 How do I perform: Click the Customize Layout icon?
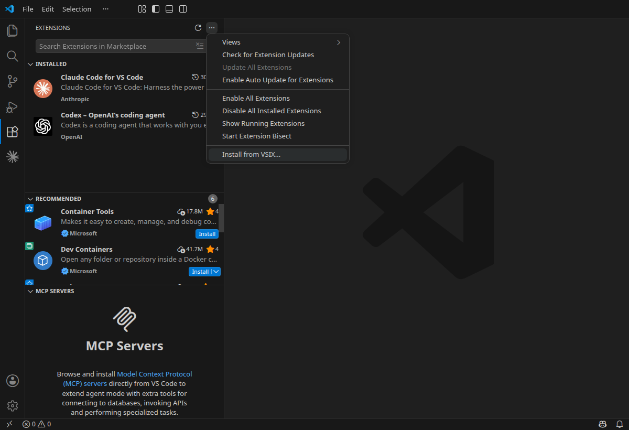[142, 9]
